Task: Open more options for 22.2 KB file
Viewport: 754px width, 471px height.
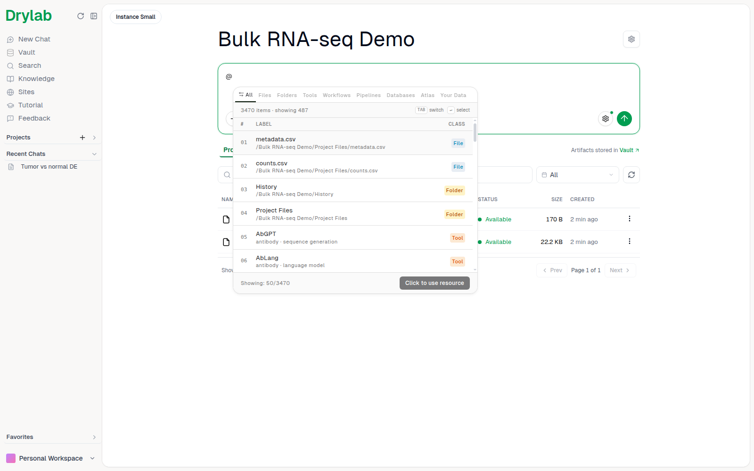Action: [630, 241]
